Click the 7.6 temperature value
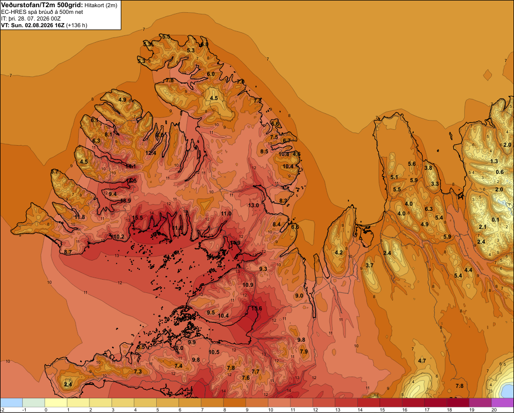514x413 pixels. pyautogui.click(x=246, y=378)
